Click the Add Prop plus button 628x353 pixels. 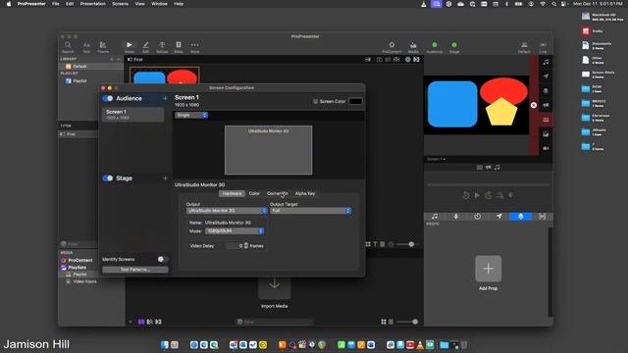[x=488, y=269]
